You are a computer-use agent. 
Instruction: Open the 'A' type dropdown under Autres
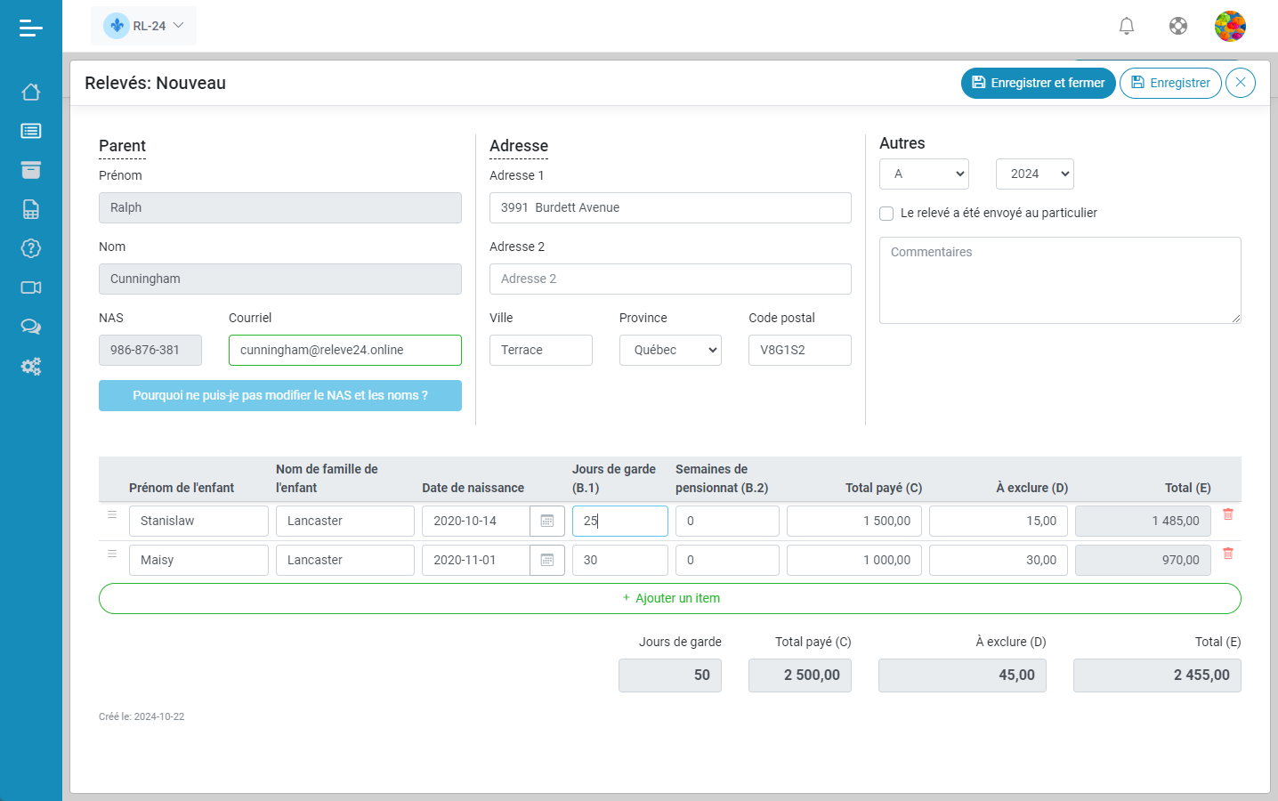click(x=924, y=174)
